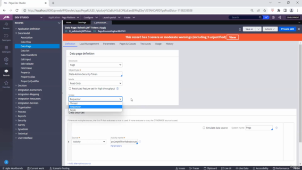Open the Data types sidebar icon
This screenshot has width=302, height=170.
pos(6,49)
